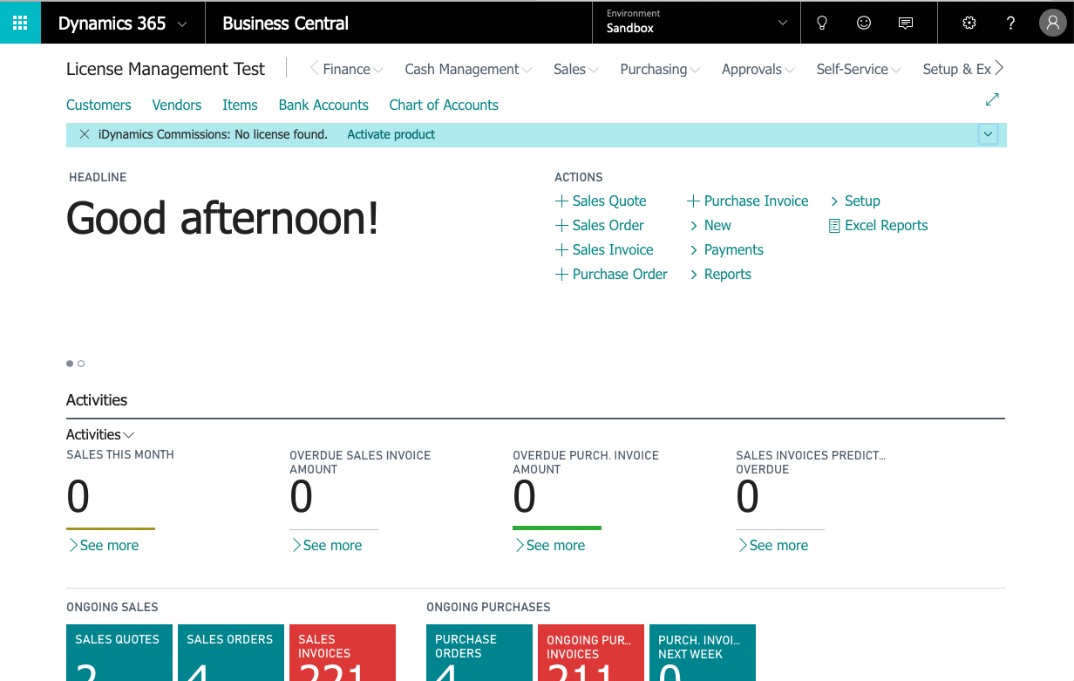
Task: Open the Vendors list
Action: [x=177, y=105]
